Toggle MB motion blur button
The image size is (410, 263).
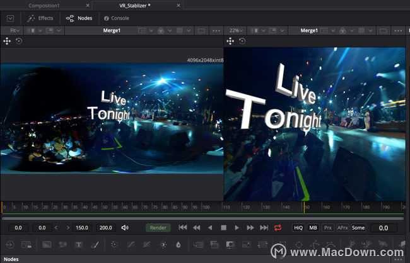(313, 228)
